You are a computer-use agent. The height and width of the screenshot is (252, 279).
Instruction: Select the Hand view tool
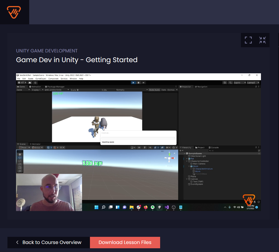20,154
